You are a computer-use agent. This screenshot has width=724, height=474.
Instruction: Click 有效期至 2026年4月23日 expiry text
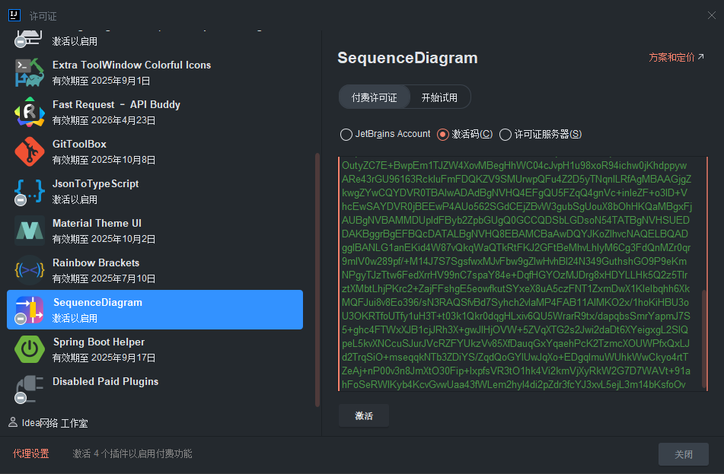(104, 120)
